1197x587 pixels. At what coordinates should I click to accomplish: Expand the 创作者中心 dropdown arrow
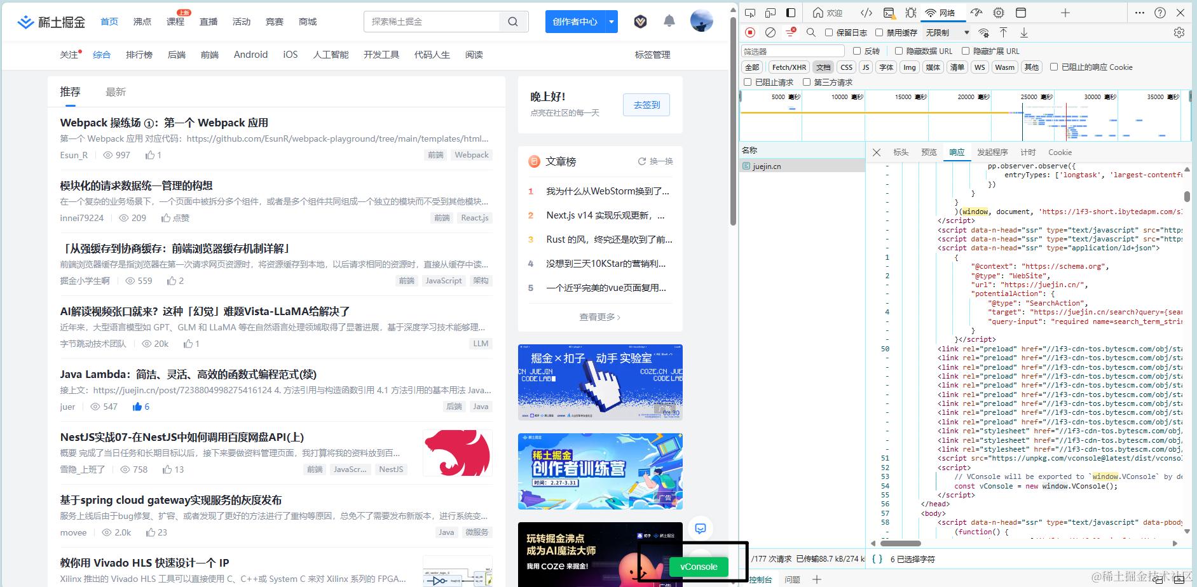pos(612,22)
